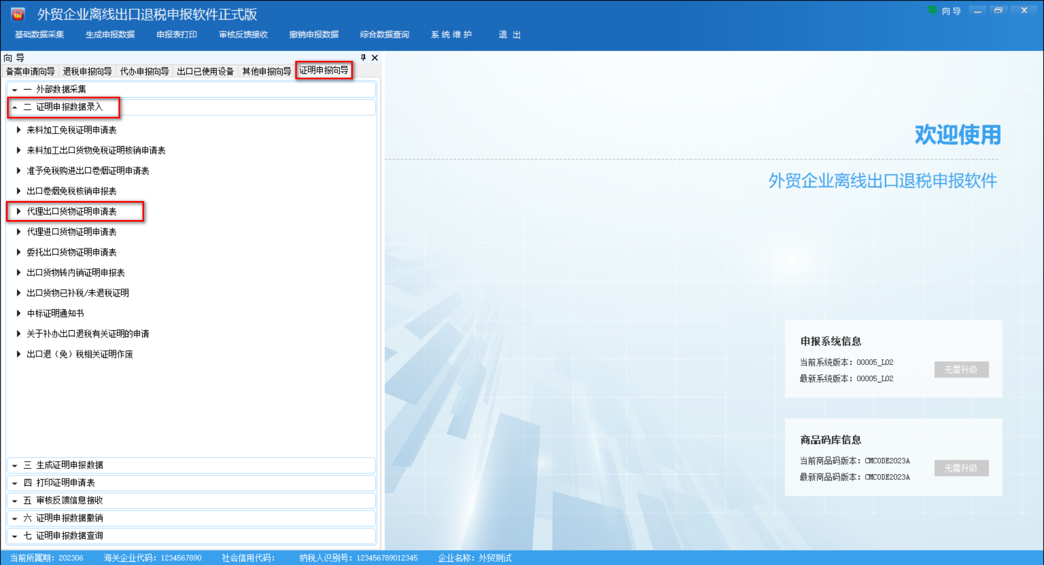The height and width of the screenshot is (565, 1044).
Task: Click 无需升级 under 商品码库信息
Action: 961,468
